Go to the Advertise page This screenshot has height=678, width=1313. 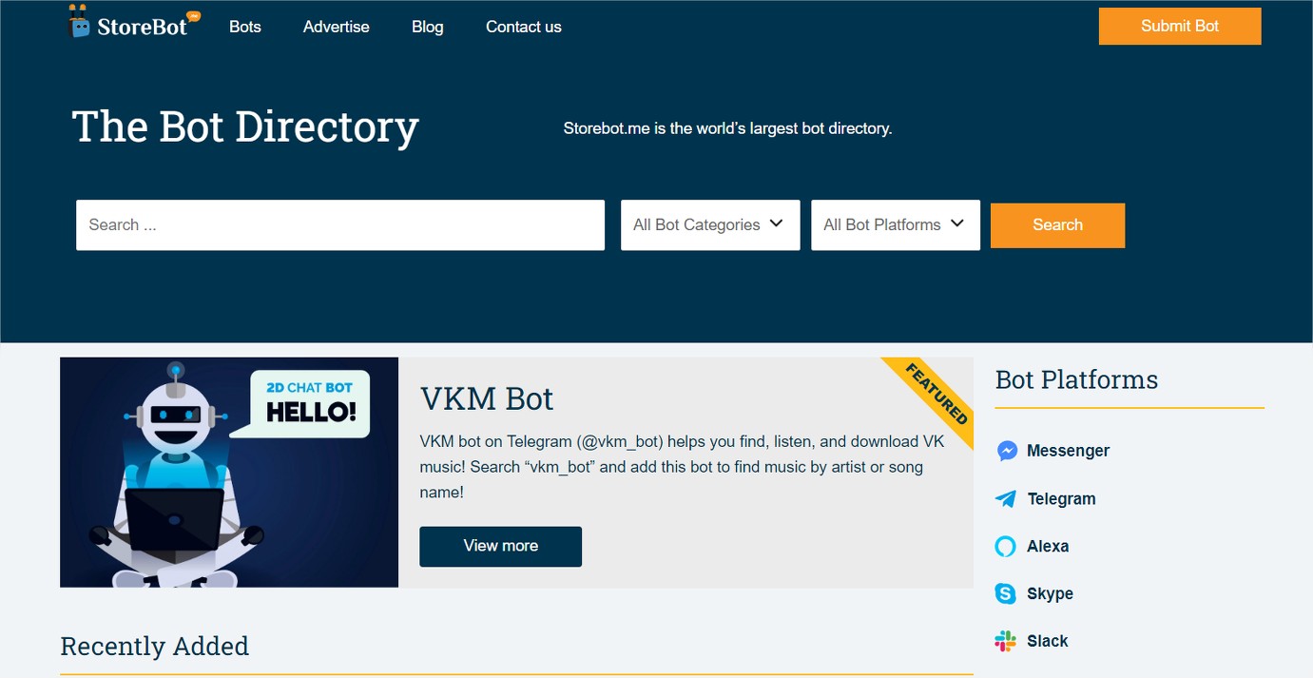pos(336,27)
